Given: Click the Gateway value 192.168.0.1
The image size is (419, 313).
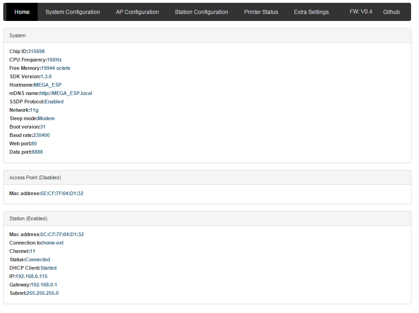Looking at the screenshot, I should click(44, 285).
